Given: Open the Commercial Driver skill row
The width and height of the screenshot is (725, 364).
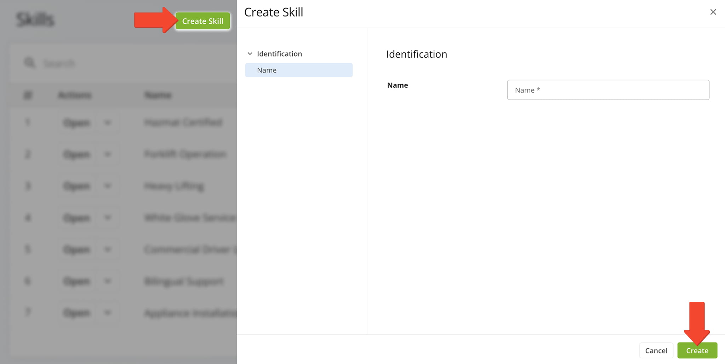Looking at the screenshot, I should pyautogui.click(x=77, y=249).
